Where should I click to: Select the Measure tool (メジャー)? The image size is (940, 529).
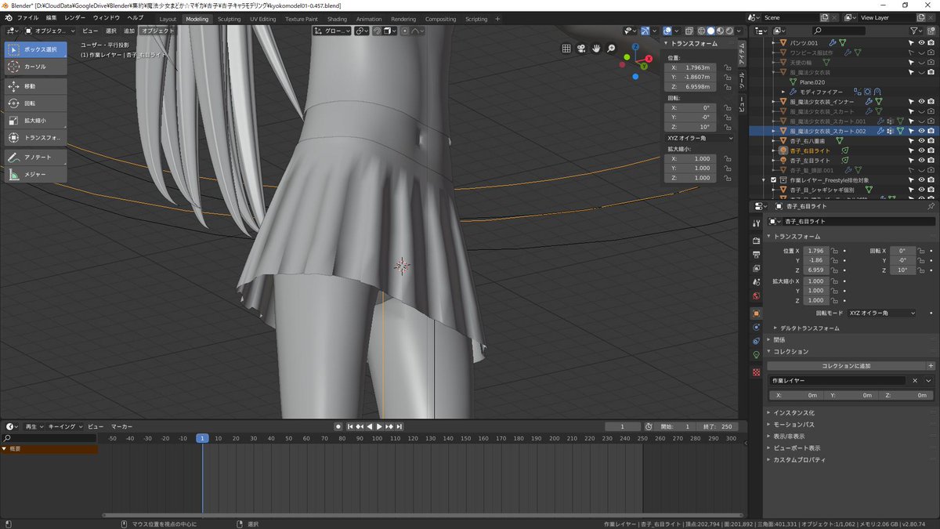click(36, 175)
